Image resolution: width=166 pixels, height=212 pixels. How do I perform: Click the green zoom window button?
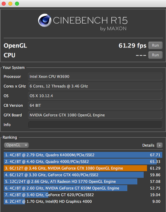point(17,4)
